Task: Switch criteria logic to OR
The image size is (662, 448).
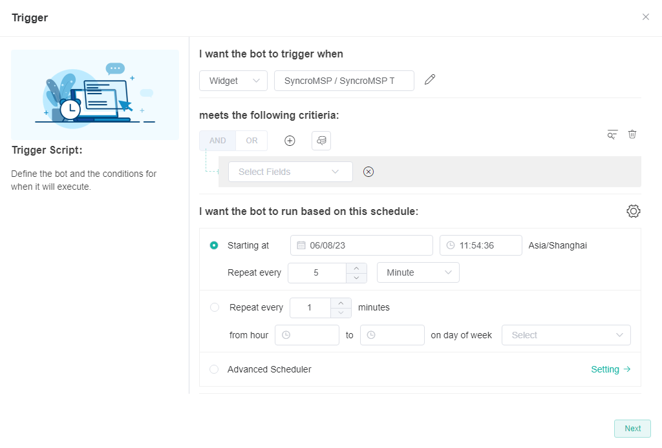Action: tap(251, 141)
